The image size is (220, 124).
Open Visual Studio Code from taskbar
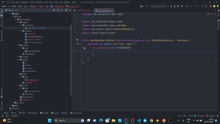[139, 121]
